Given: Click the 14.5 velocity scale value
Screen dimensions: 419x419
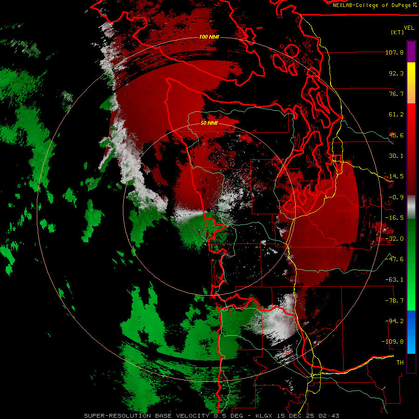Looking at the screenshot, I should 396,176.
